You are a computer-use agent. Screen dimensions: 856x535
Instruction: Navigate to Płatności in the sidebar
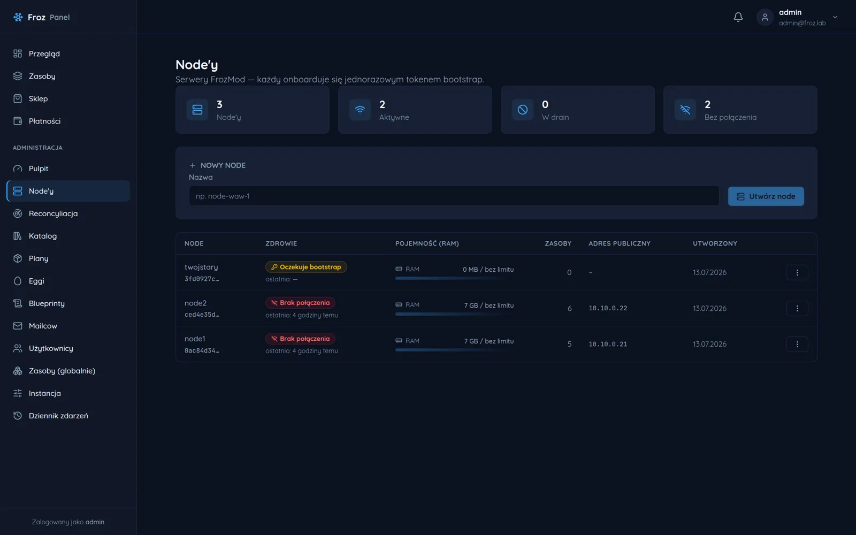68,121
